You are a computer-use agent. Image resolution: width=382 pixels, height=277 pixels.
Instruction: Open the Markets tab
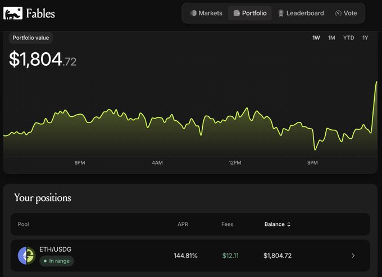tap(206, 13)
